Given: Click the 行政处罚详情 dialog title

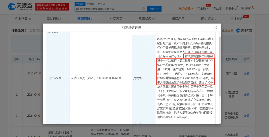Looking at the screenshot, I should click(132, 28).
